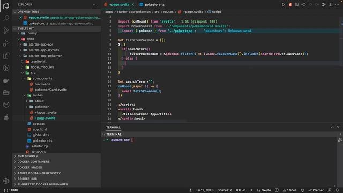The height and width of the screenshot is (193, 343).
Task: Change language mode via Svelte status item
Action: coord(264,190)
